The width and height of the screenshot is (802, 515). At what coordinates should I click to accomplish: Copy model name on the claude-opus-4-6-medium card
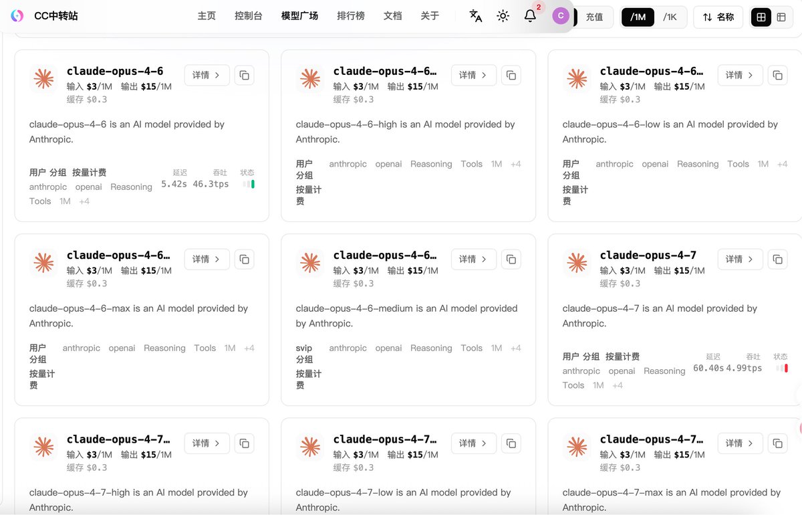(x=511, y=259)
